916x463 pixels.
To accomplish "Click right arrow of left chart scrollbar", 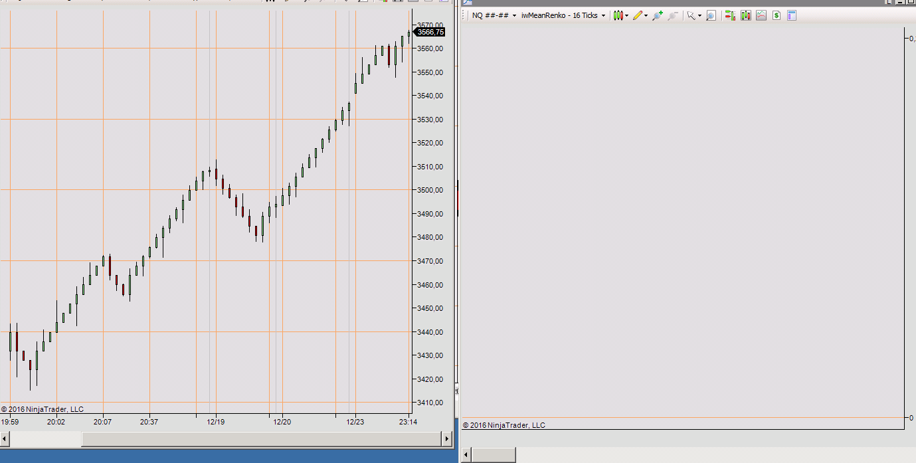I will click(446, 438).
